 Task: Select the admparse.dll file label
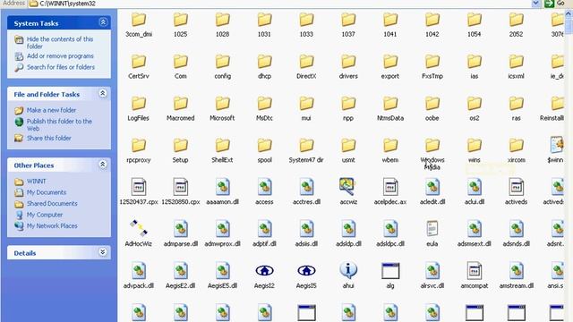click(x=181, y=243)
